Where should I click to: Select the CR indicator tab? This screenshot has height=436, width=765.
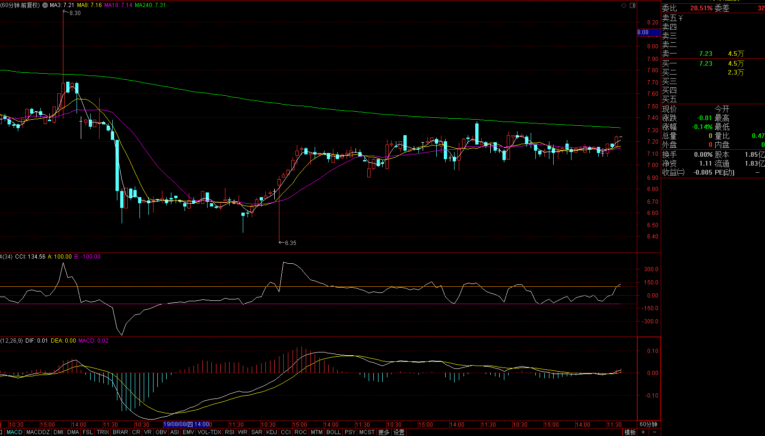(x=136, y=432)
